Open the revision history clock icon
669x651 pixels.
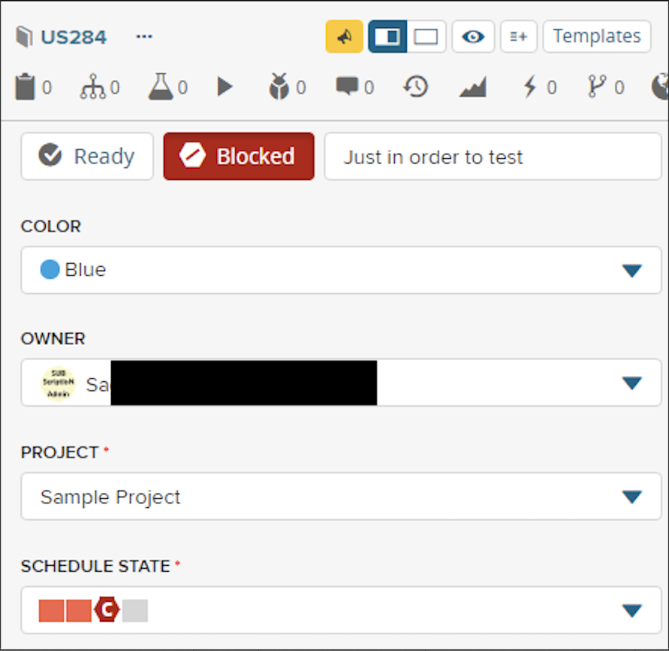[415, 87]
